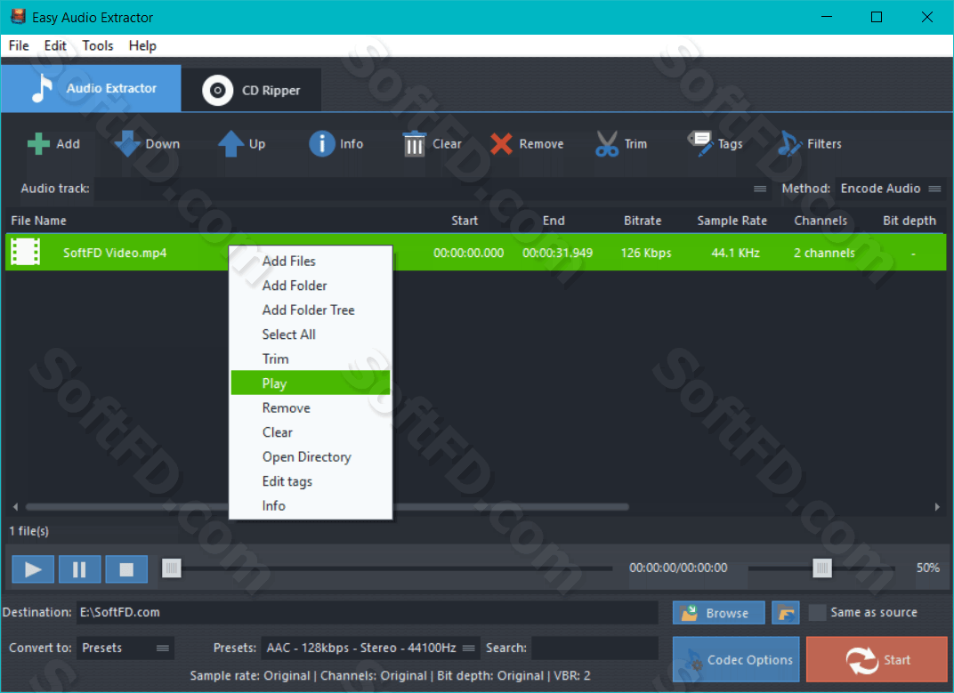Open the Help menu
954x693 pixels.
pos(142,45)
